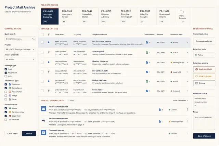Click the unread dot on Meeting follow-up row
The width and height of the screenshot is (219, 146).
(49, 62)
